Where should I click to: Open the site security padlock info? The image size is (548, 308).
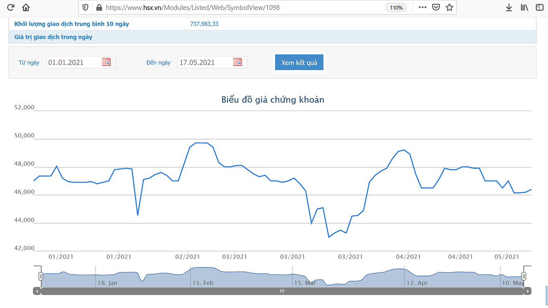(99, 7)
